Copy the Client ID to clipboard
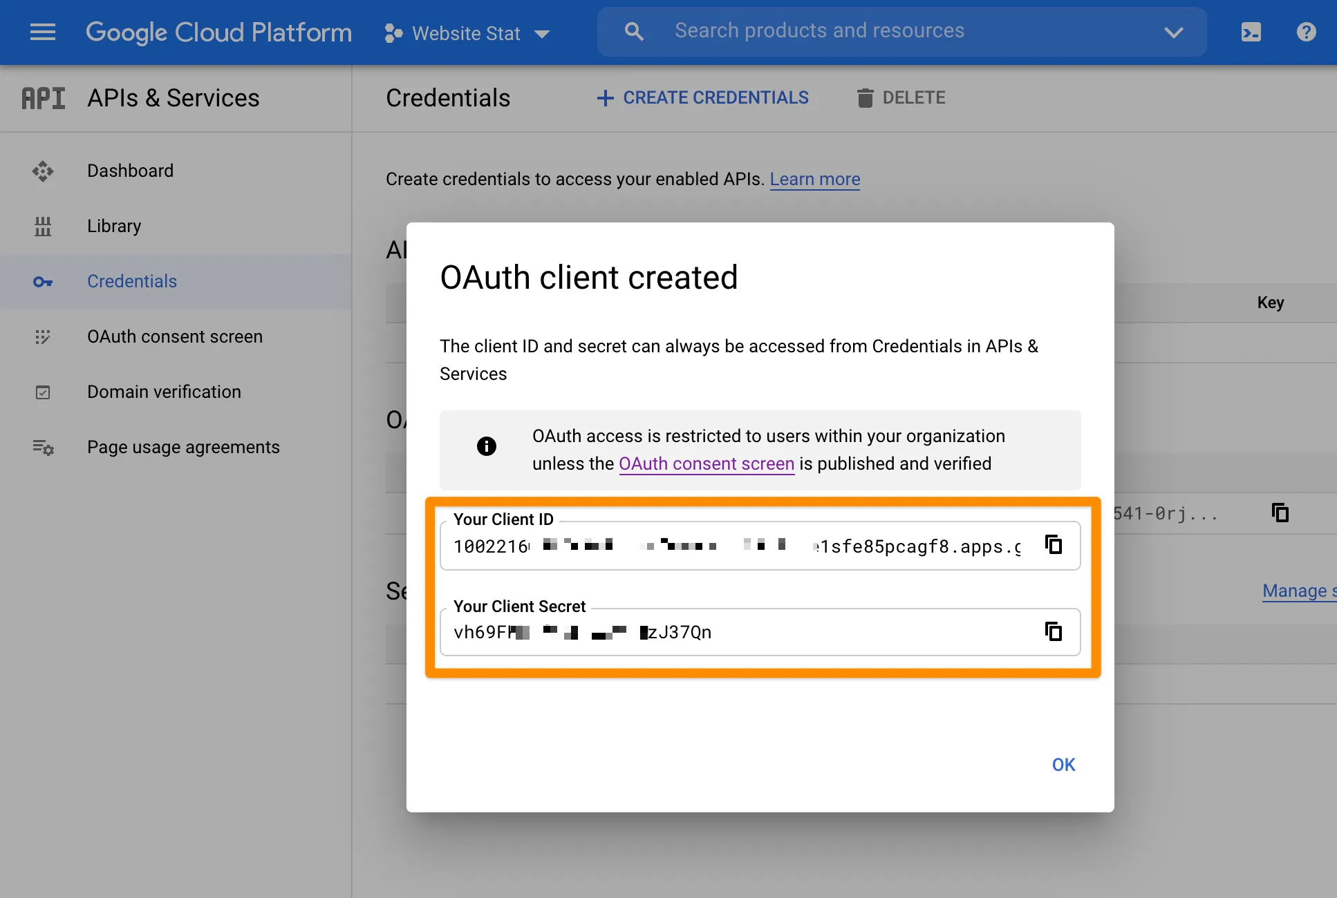The width and height of the screenshot is (1337, 898). click(1054, 544)
